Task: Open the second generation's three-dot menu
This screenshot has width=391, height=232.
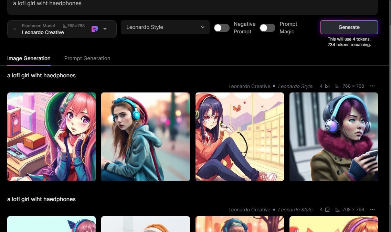Action: pyautogui.click(x=372, y=210)
